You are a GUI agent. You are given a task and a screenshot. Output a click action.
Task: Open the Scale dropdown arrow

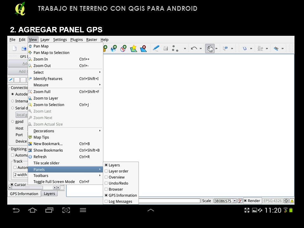click(235, 201)
